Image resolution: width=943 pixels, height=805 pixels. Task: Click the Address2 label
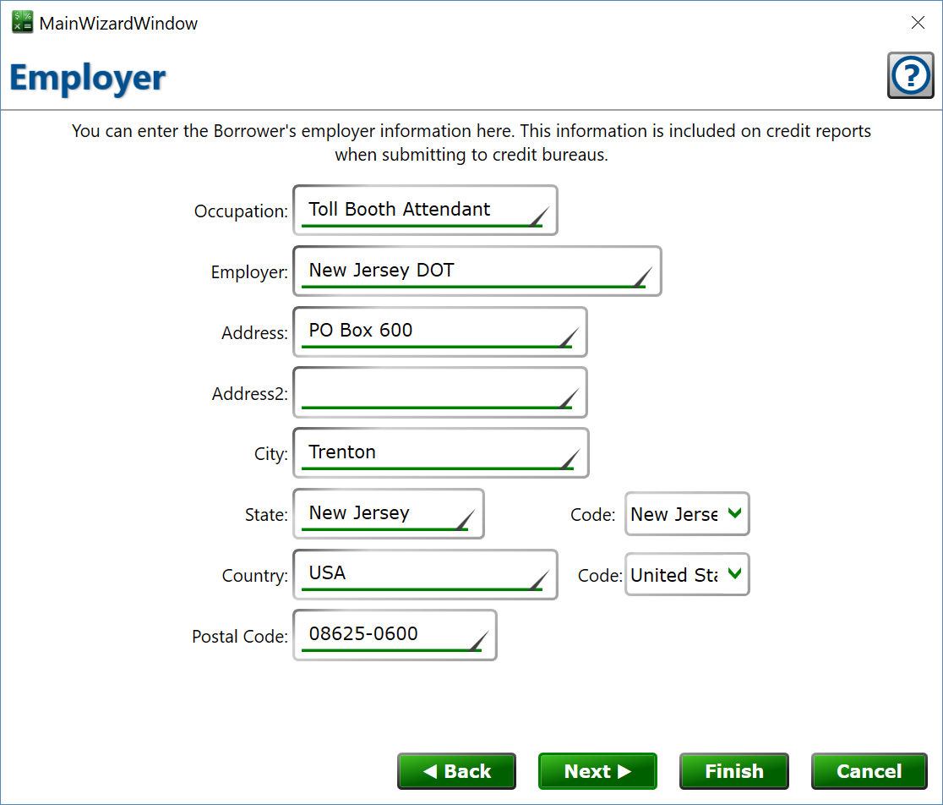[x=249, y=393]
